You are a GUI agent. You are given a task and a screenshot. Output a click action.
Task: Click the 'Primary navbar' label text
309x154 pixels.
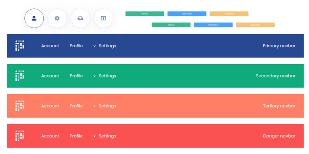pos(279,46)
